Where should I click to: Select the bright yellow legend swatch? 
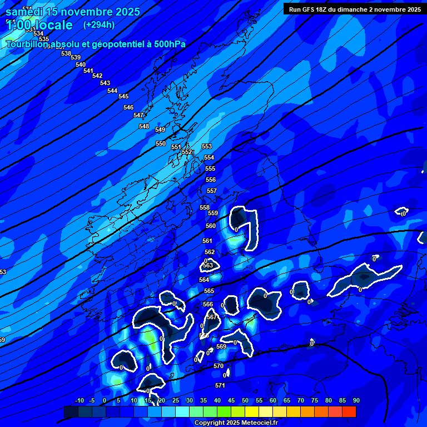[x=252, y=411]
